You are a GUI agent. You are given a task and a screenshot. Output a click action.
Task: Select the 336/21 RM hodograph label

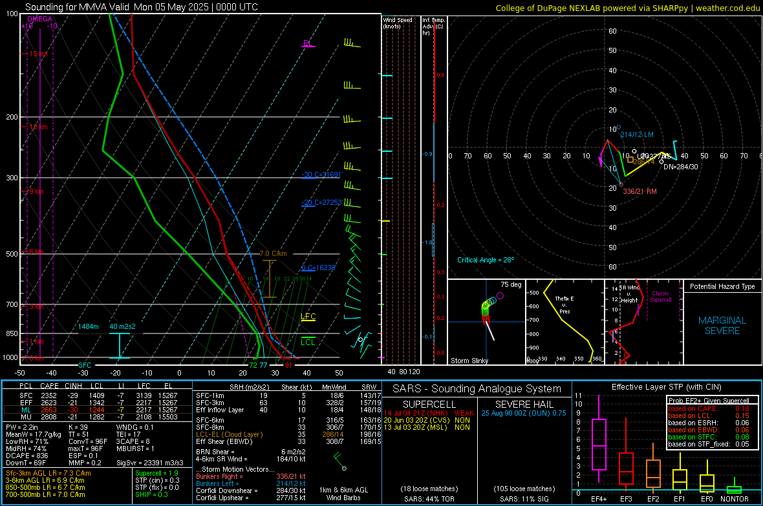pos(640,192)
